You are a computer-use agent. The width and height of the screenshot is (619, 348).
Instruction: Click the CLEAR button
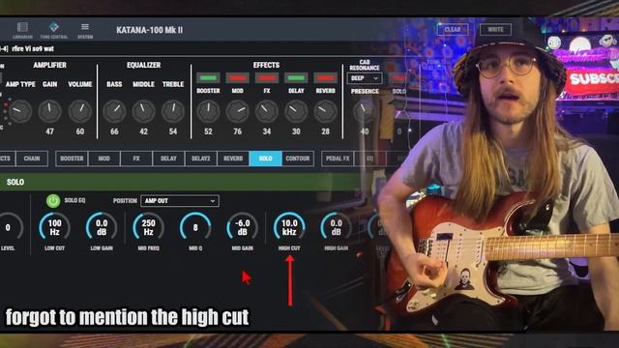(453, 30)
